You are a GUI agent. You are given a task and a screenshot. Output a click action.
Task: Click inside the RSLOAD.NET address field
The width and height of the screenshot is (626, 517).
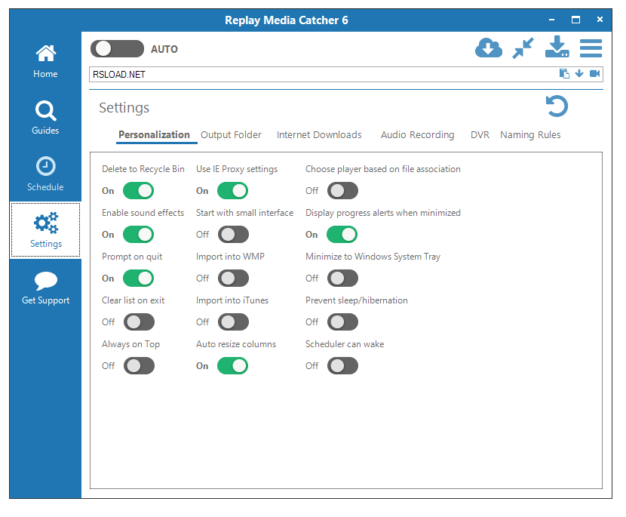[302, 74]
